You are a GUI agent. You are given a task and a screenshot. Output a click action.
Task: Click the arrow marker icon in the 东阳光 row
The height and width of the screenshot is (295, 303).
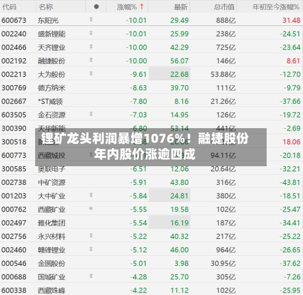pos(91,19)
